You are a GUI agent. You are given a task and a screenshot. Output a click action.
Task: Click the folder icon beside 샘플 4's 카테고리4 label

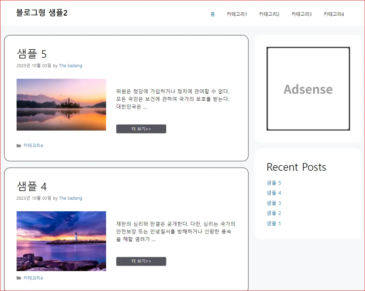coord(19,278)
